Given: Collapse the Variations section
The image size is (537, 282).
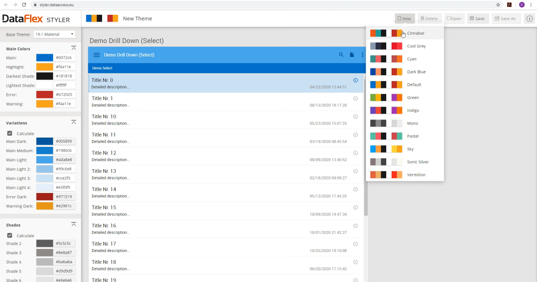Looking at the screenshot, I should pos(73,122).
